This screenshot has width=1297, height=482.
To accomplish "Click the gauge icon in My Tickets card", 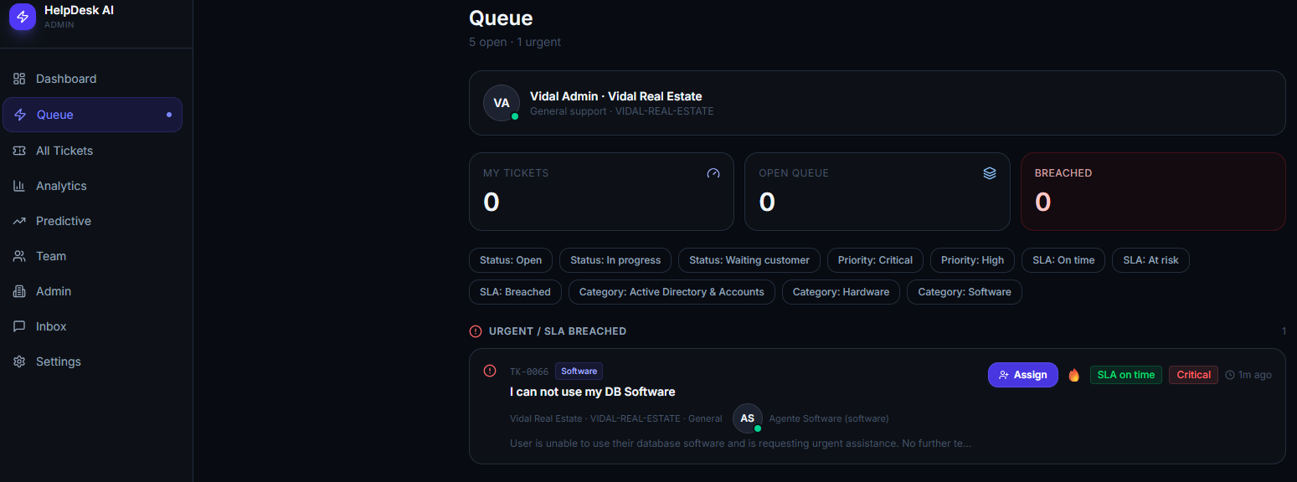I will click(x=713, y=173).
